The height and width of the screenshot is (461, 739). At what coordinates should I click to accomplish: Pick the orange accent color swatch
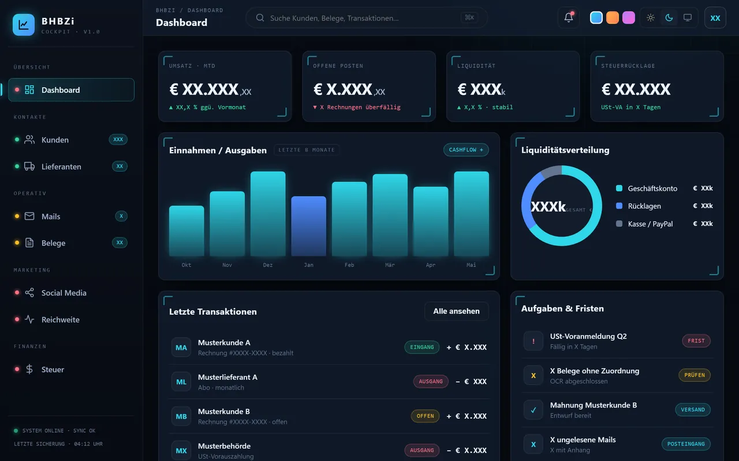pos(613,18)
